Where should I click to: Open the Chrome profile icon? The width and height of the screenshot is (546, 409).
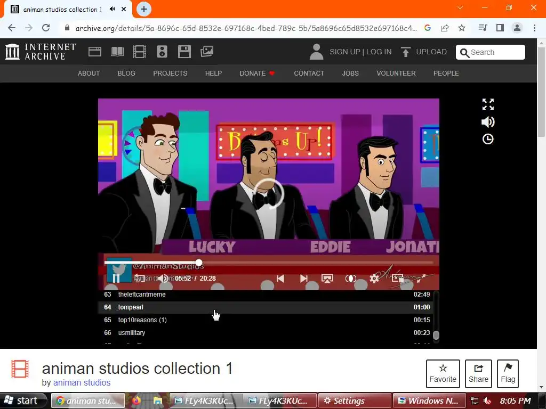[517, 28]
